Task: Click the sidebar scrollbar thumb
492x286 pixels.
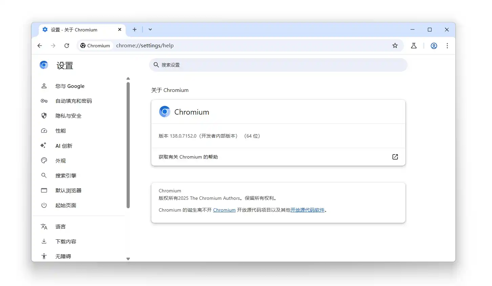Action: point(128,145)
